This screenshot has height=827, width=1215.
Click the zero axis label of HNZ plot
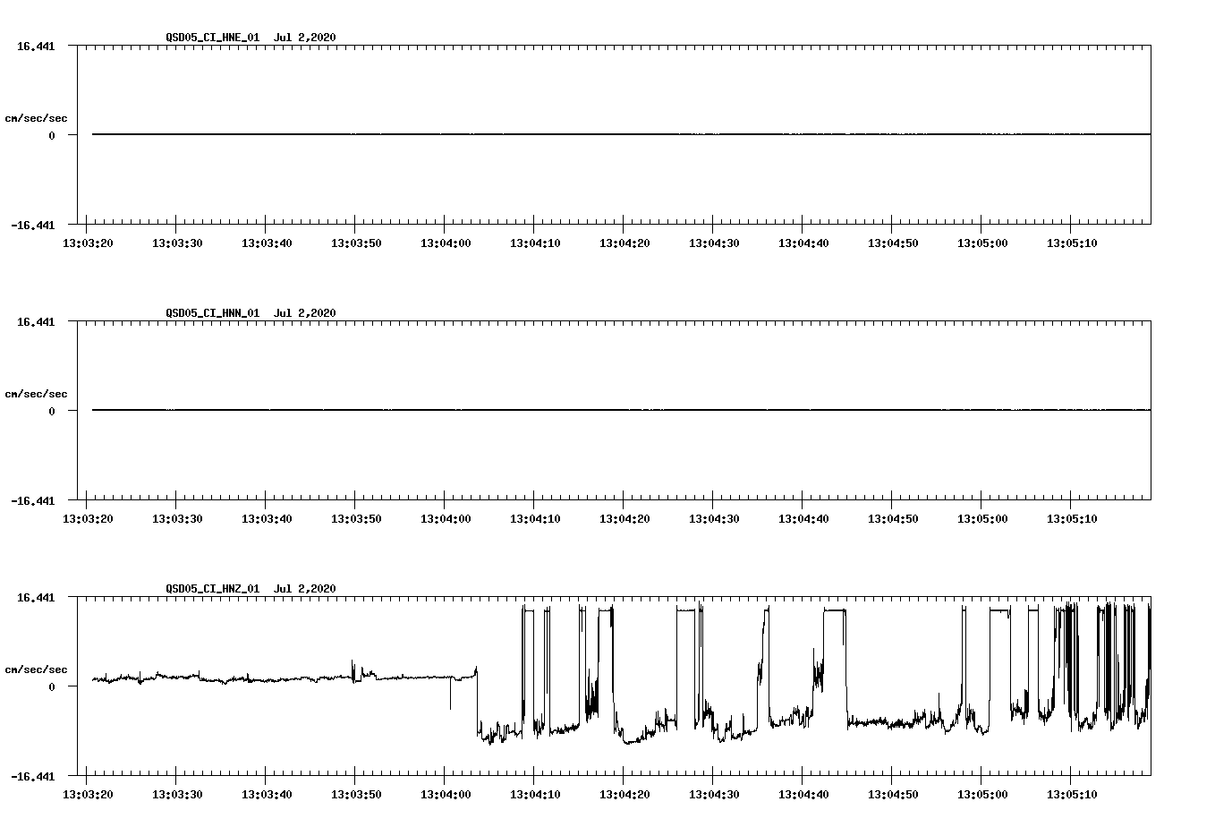pyautogui.click(x=52, y=686)
